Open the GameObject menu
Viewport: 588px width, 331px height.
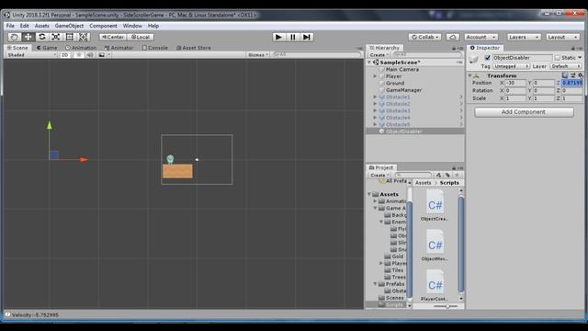(x=69, y=26)
